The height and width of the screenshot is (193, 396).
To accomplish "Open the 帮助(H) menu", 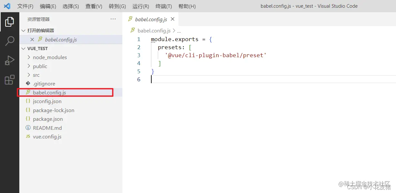I will [187, 6].
